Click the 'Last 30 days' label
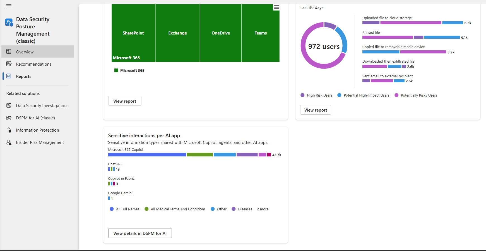 (x=312, y=8)
